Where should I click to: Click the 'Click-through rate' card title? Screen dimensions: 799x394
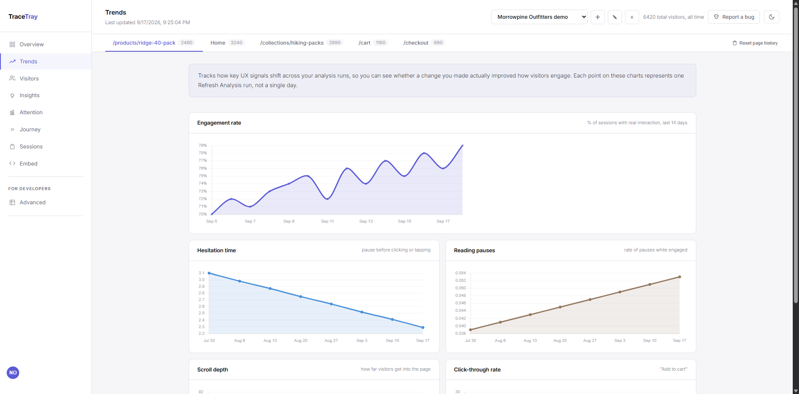(477, 370)
